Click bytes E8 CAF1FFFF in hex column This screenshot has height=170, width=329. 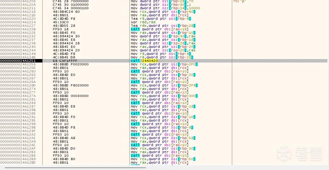[65, 61]
